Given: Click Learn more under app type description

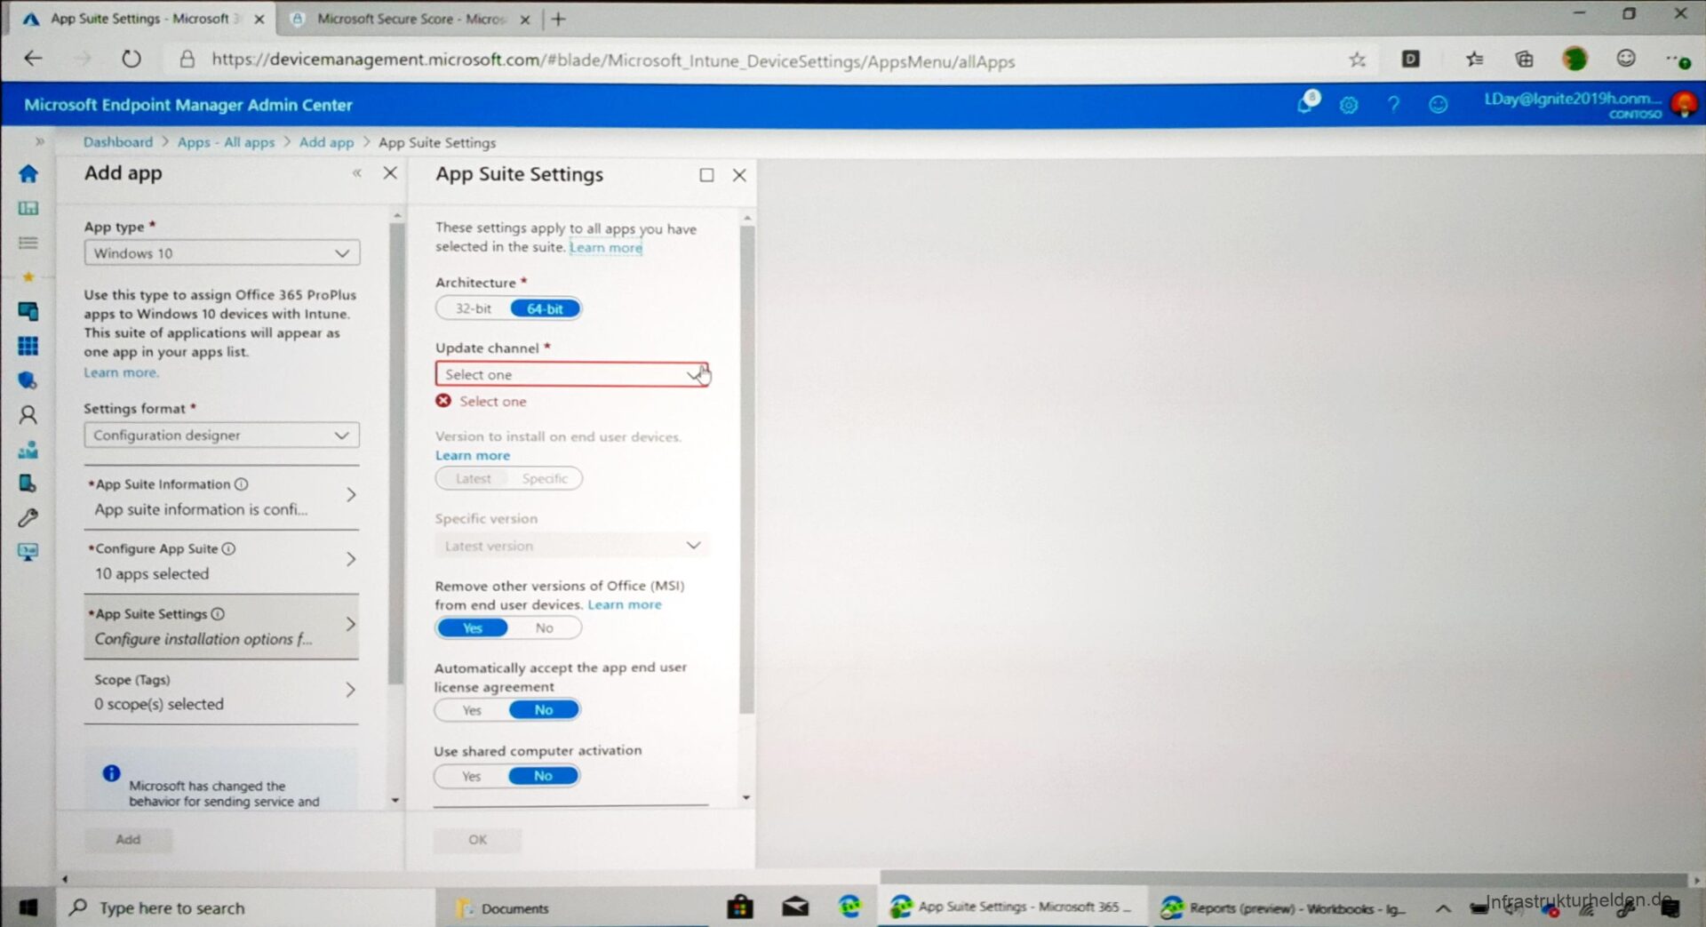Looking at the screenshot, I should tap(121, 372).
